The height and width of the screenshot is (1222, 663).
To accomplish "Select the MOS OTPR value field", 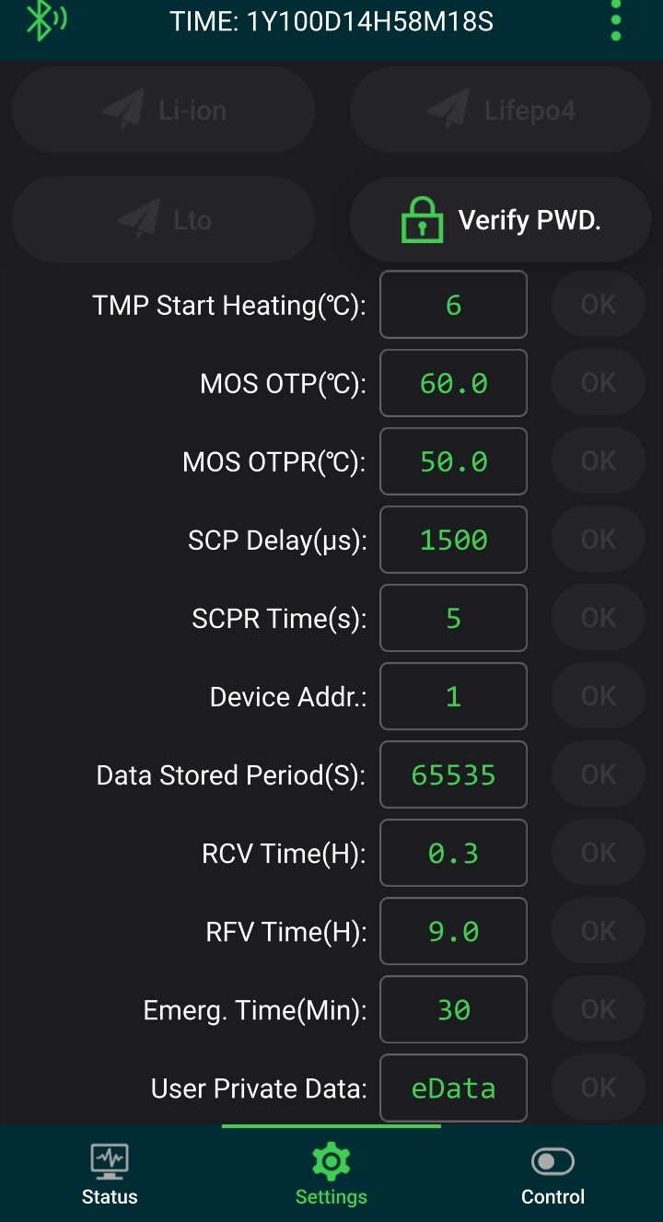I will tap(453, 461).
